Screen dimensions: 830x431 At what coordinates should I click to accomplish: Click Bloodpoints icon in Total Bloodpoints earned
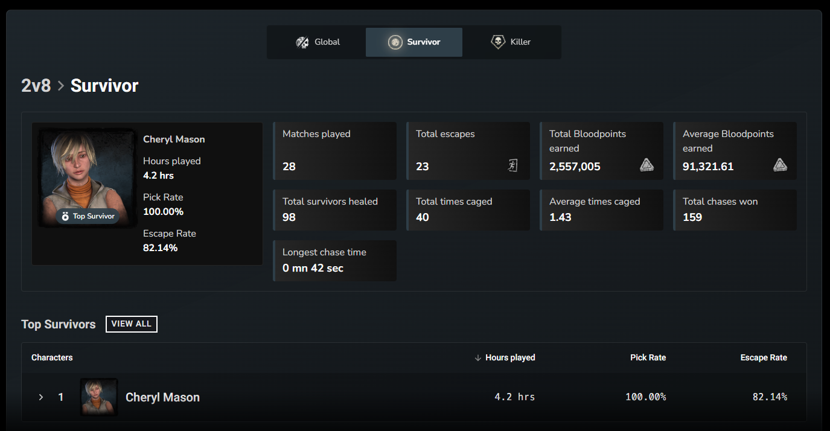point(646,165)
